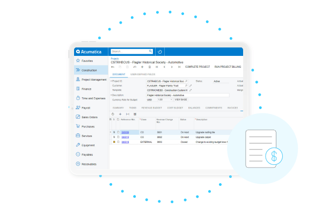Viewport: 322px width, 209px height.
Task: Open the Equipment workspace
Action: (91, 145)
